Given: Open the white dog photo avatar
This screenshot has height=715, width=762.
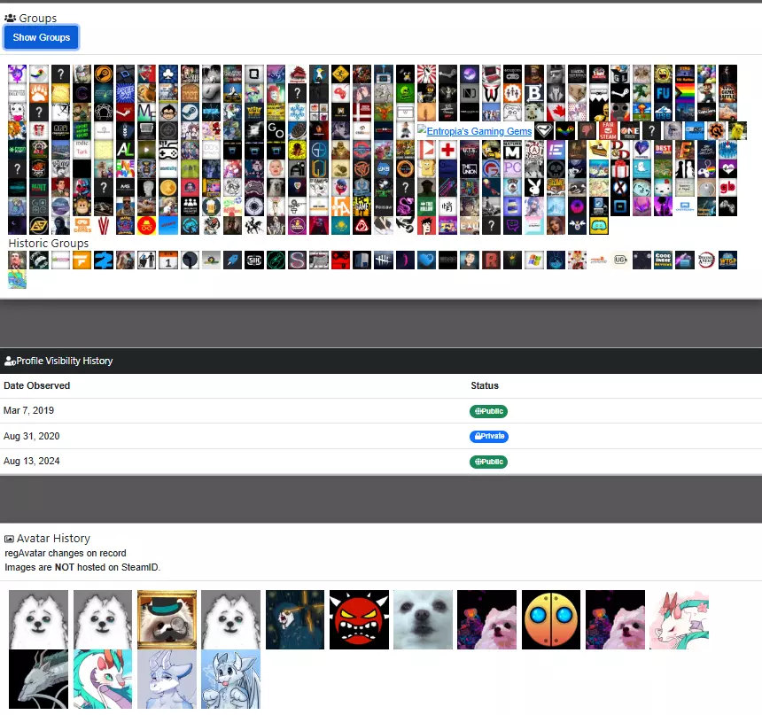Looking at the screenshot, I should coord(423,619).
